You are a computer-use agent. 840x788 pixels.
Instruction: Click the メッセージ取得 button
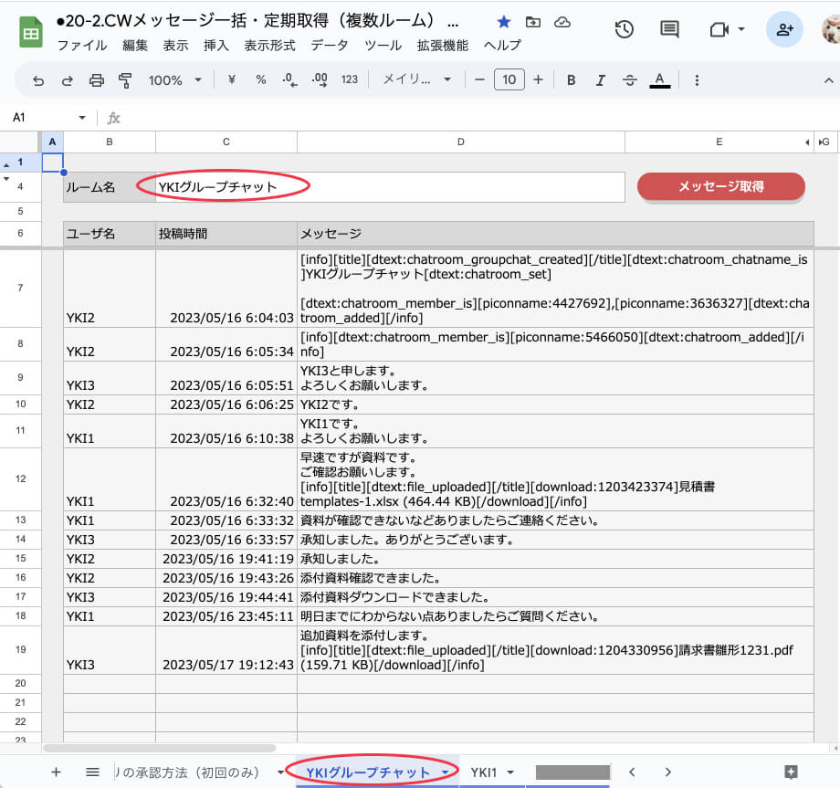click(721, 186)
